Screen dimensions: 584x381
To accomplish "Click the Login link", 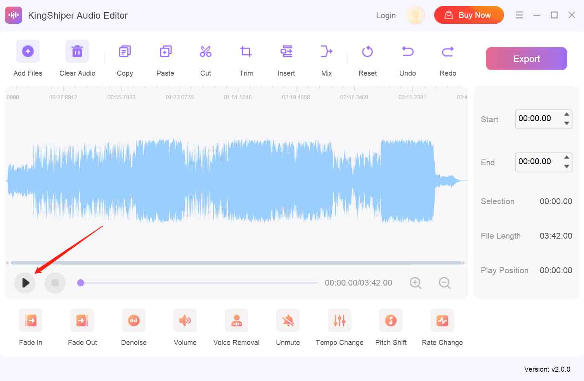I will click(x=386, y=16).
